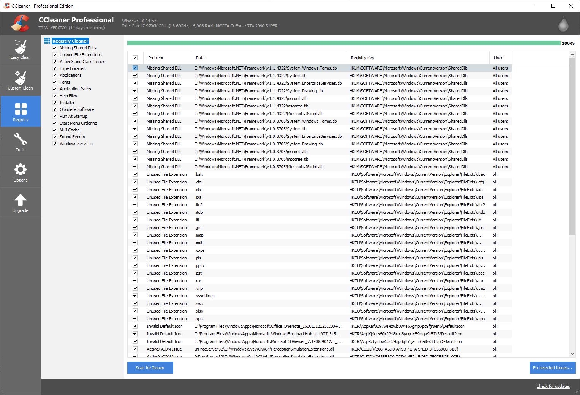Select the WindowsFeedbackHub Invalid Default Icon data
Screen dimensions: 580x395
coord(268,334)
